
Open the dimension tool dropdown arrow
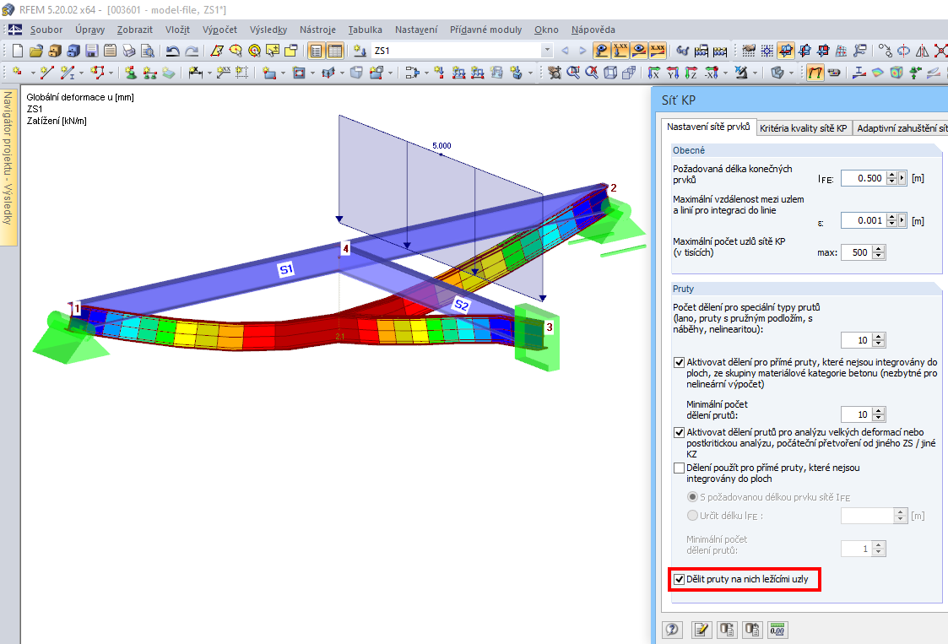pos(210,73)
